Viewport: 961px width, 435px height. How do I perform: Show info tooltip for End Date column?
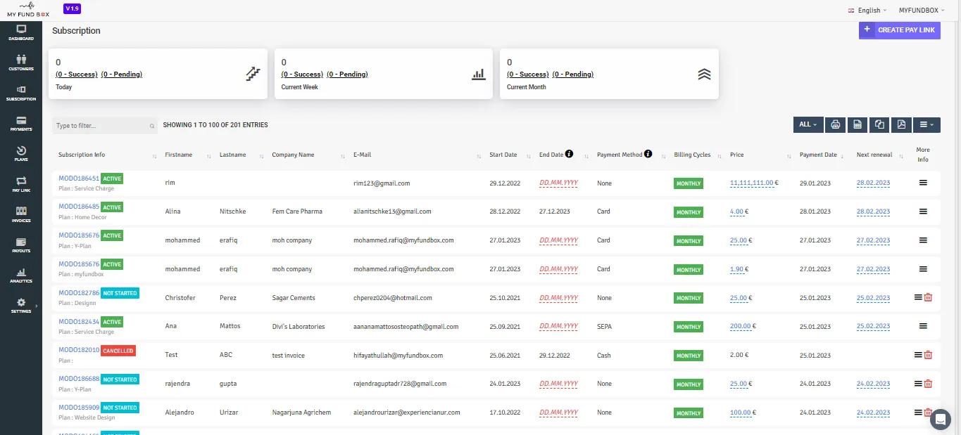pyautogui.click(x=569, y=154)
